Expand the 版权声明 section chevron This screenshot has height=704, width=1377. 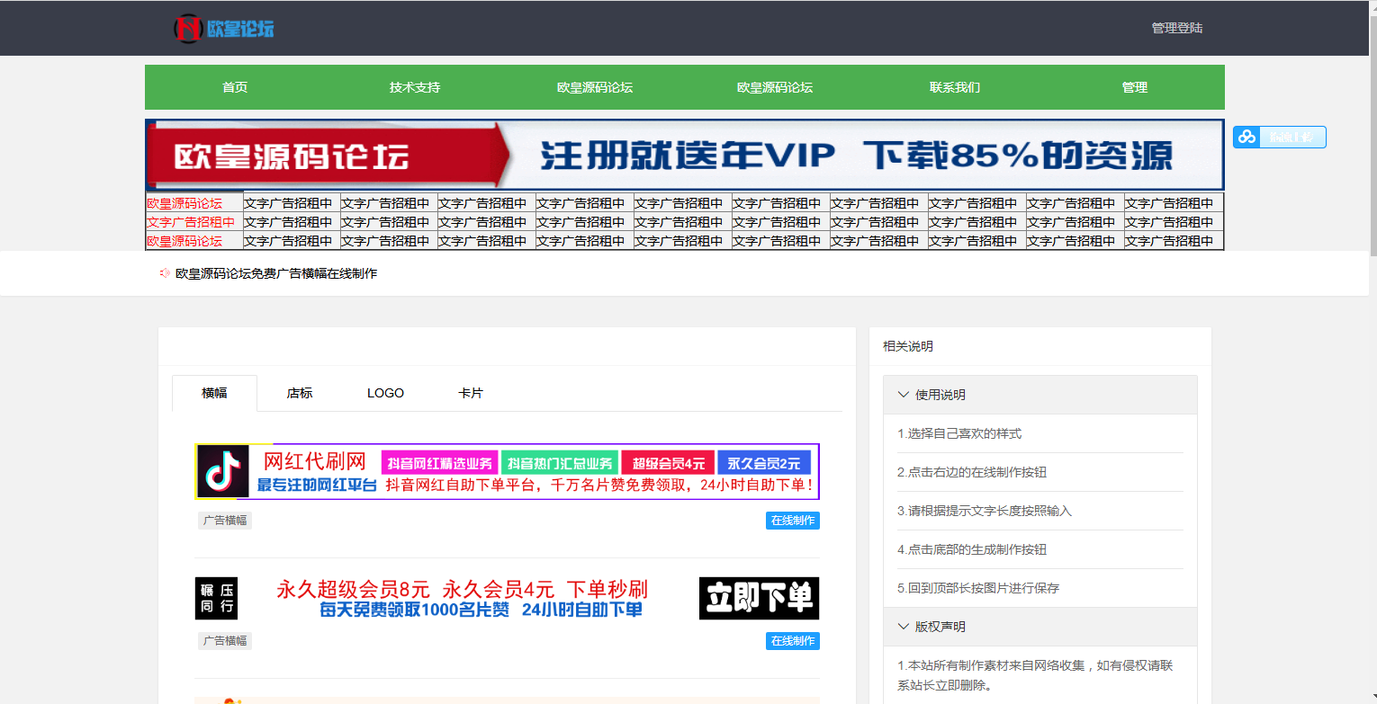tap(904, 626)
